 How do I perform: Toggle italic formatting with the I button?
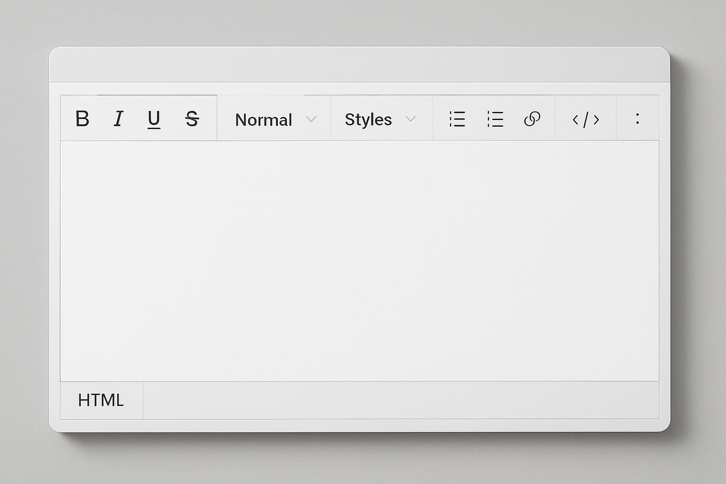tap(119, 119)
